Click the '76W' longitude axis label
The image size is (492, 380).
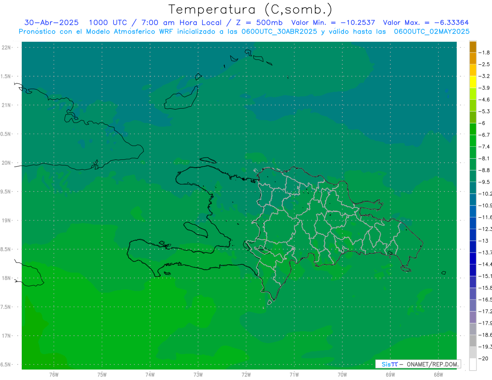coord(54,374)
